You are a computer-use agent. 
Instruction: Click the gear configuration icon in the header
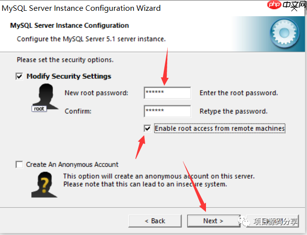pyautogui.click(x=284, y=33)
